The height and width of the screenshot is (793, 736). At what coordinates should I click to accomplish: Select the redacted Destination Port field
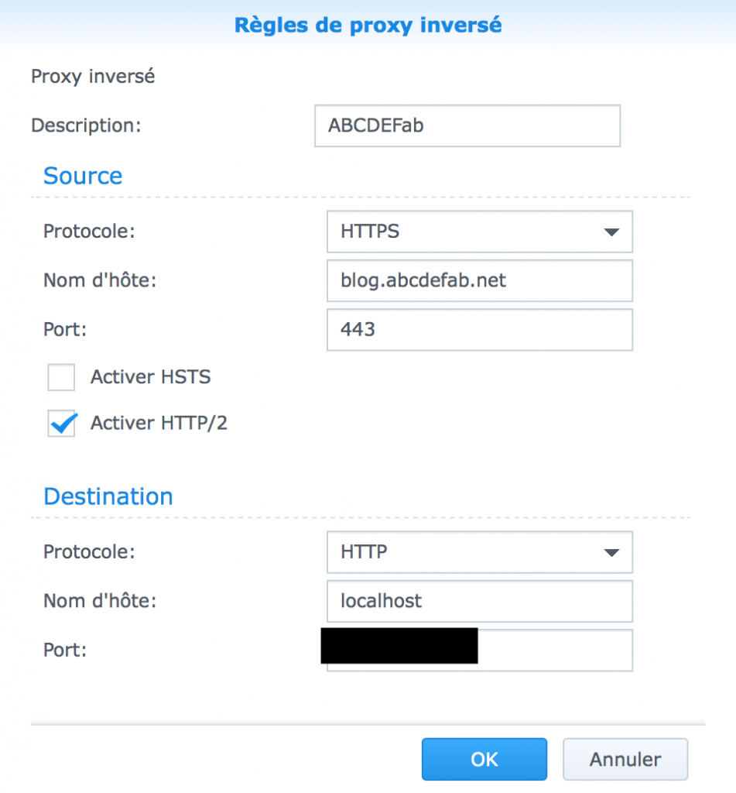pyautogui.click(x=479, y=650)
